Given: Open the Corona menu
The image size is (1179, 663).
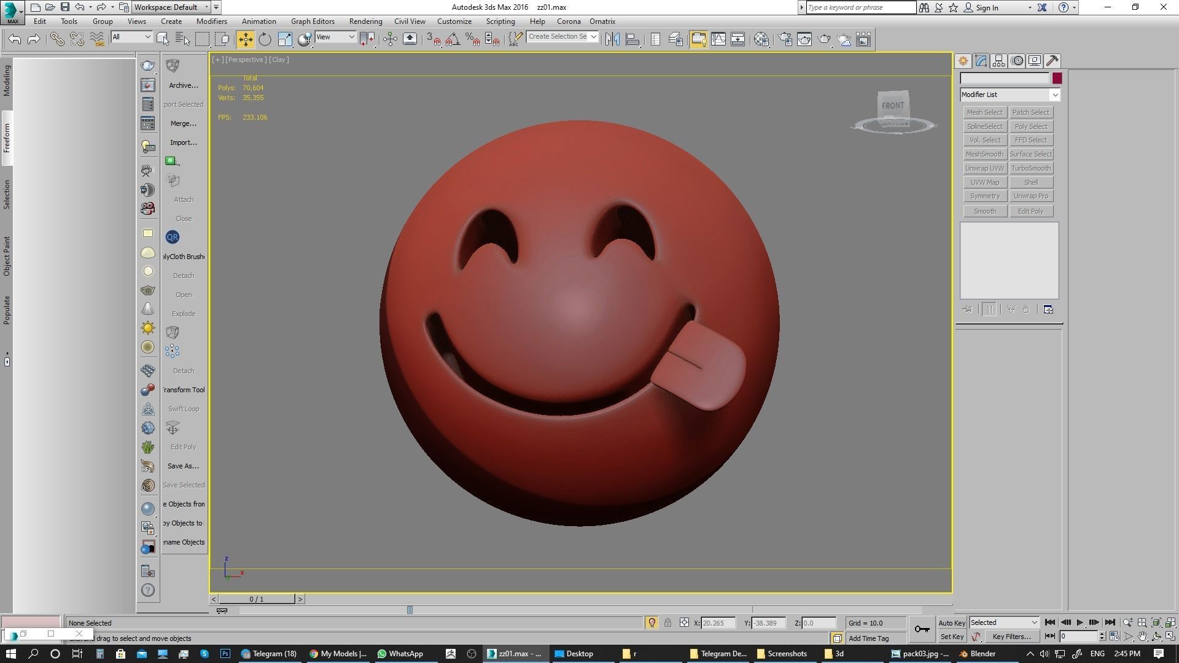Looking at the screenshot, I should pyautogui.click(x=569, y=21).
